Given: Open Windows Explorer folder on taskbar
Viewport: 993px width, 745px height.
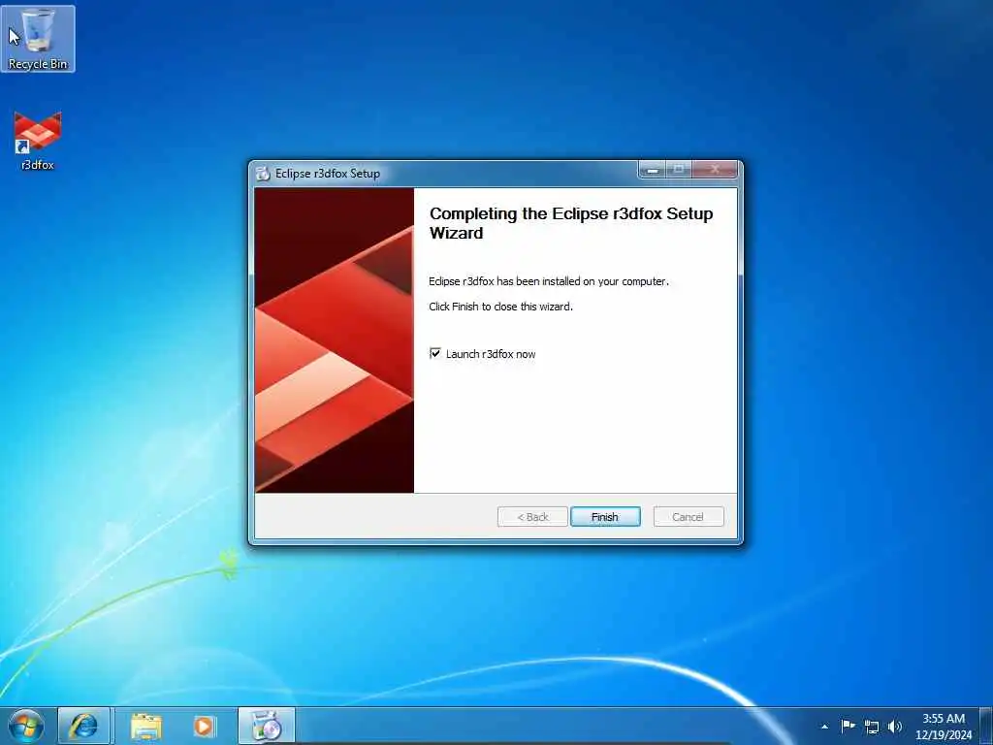Looking at the screenshot, I should click(x=146, y=726).
